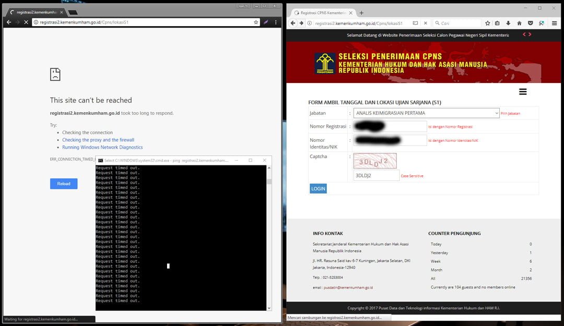
Task: Show Firefox bookmarks list
Action: pyautogui.click(x=497, y=23)
